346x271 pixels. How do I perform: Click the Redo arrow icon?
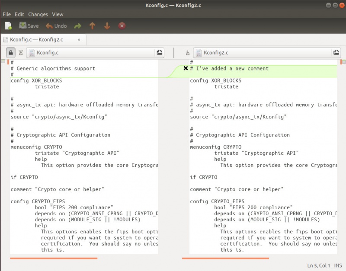tap(78, 26)
